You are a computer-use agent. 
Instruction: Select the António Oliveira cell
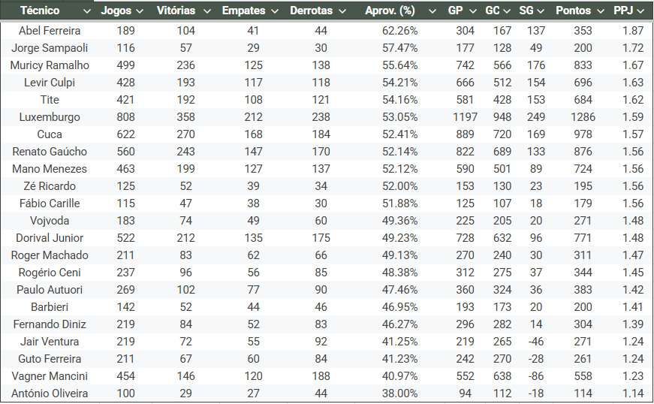point(50,393)
